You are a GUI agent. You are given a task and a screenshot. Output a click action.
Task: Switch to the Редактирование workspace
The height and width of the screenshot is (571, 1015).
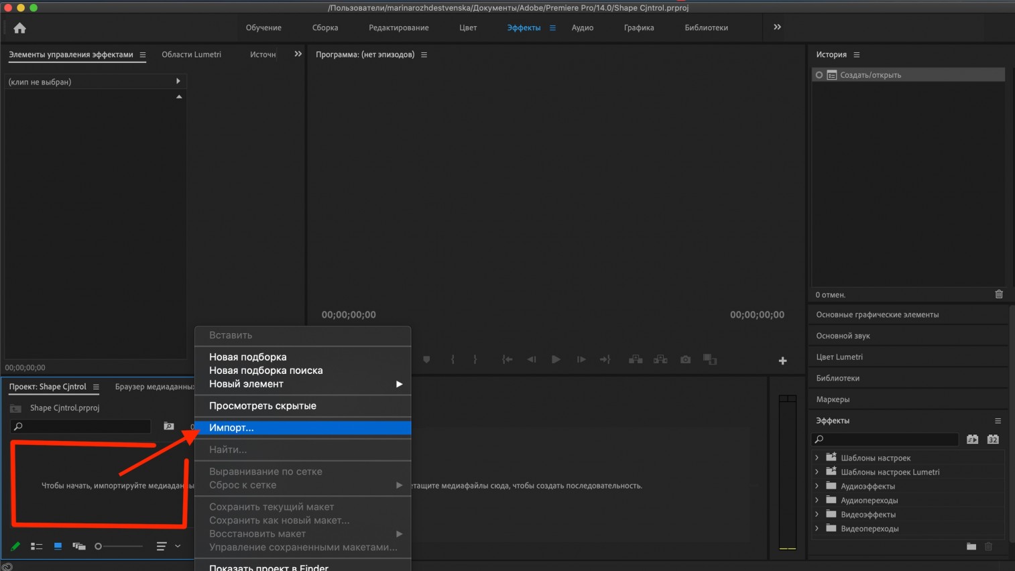(399, 28)
